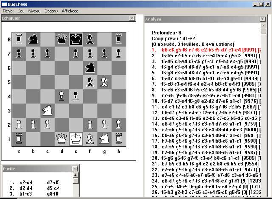Click move e2-e4 in Partie list

[x=26, y=182]
